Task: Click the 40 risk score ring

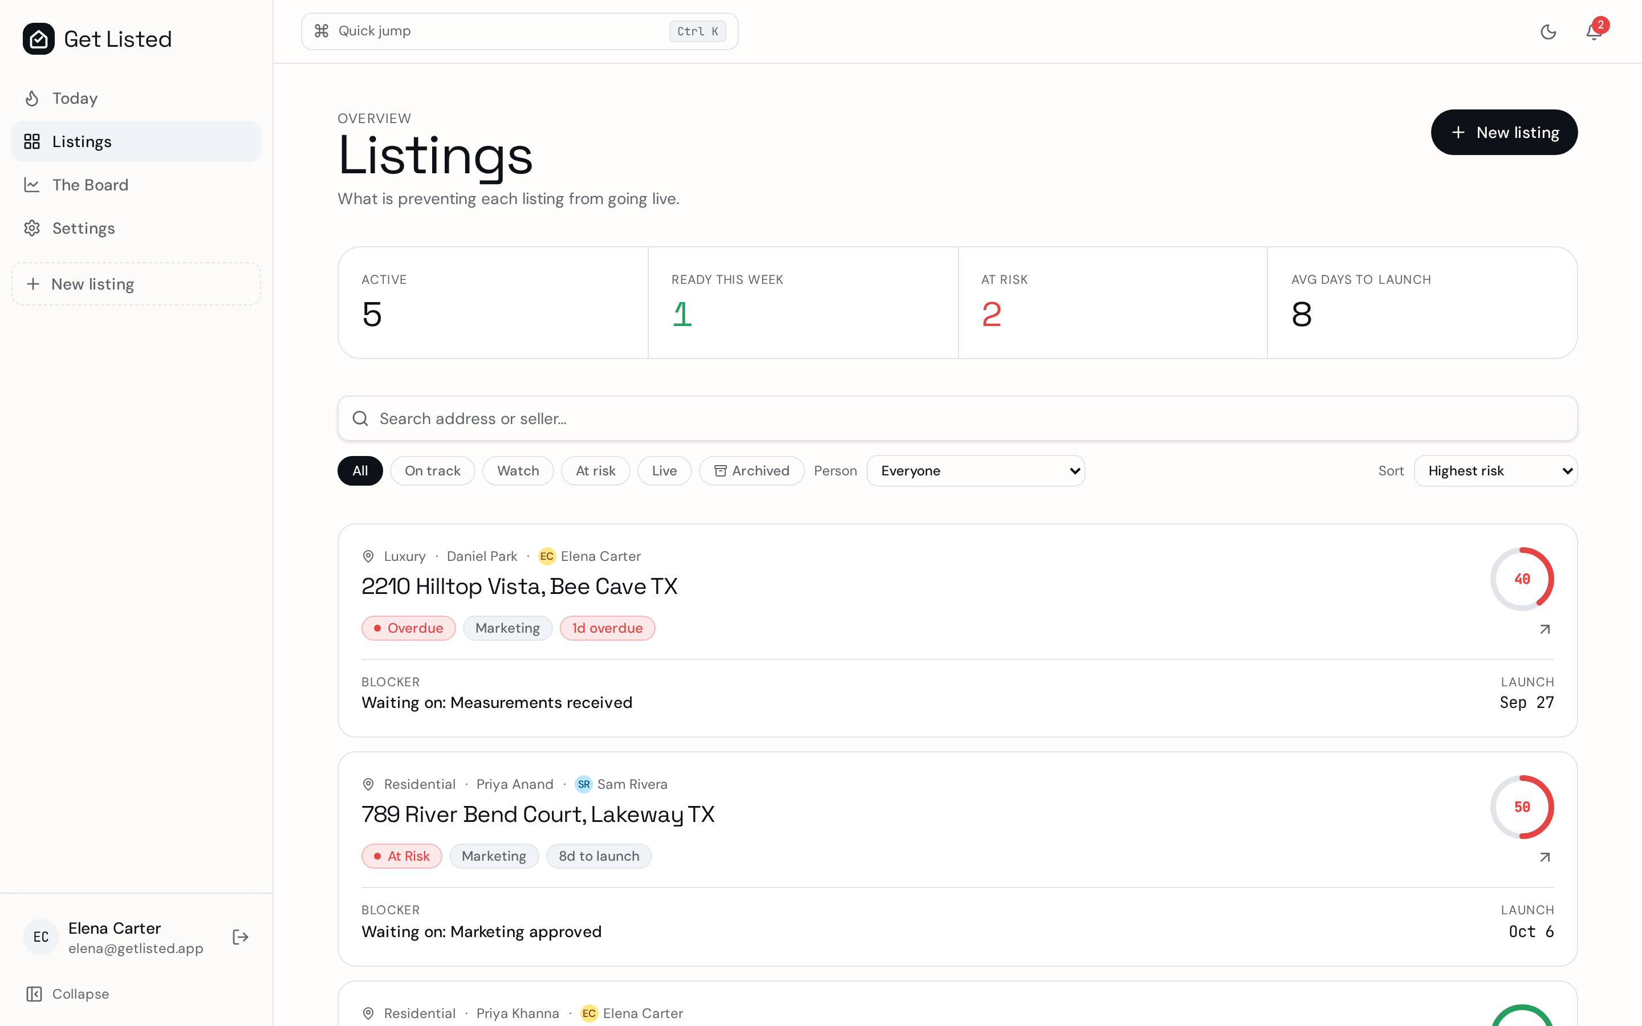Action: (x=1522, y=579)
